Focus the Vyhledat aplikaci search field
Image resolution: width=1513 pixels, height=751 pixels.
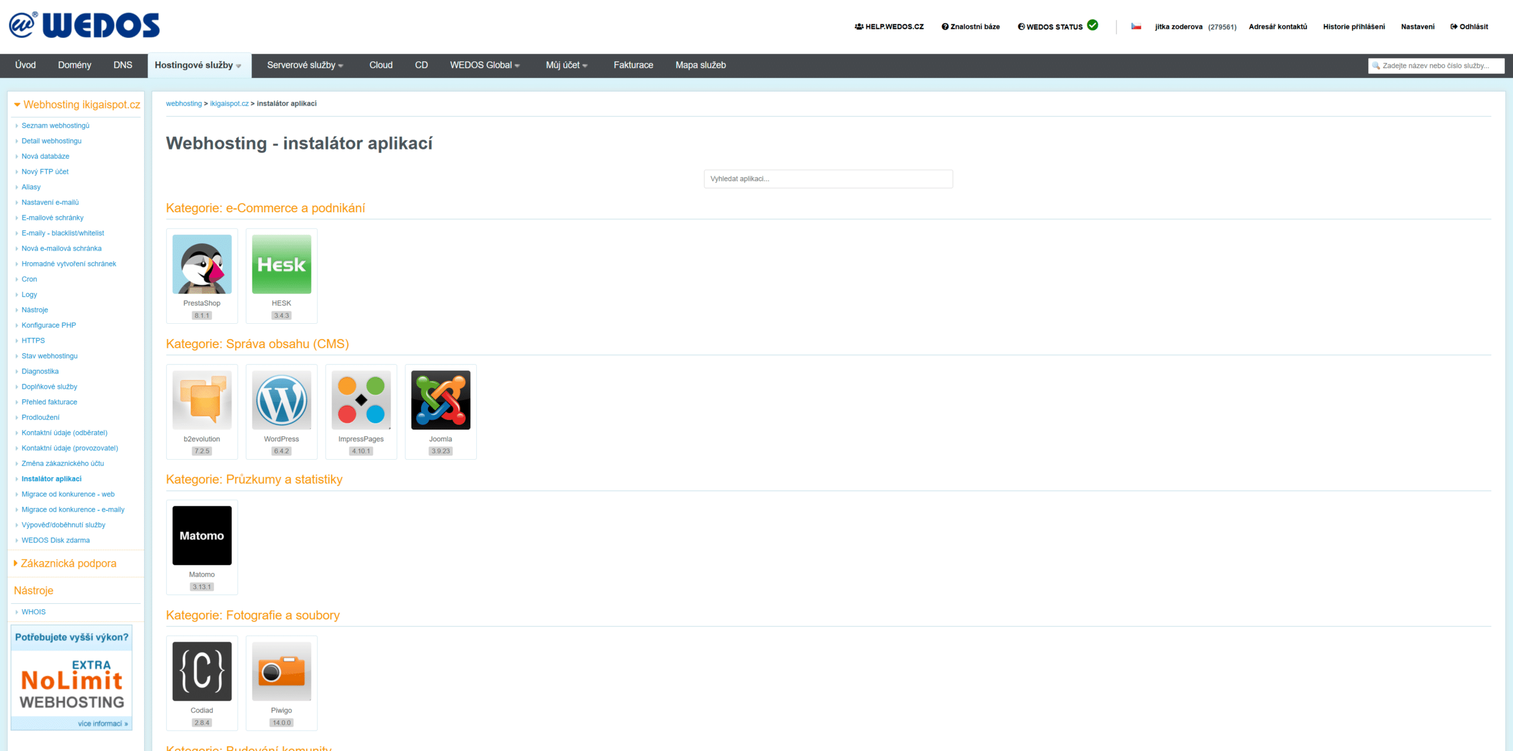tap(828, 178)
